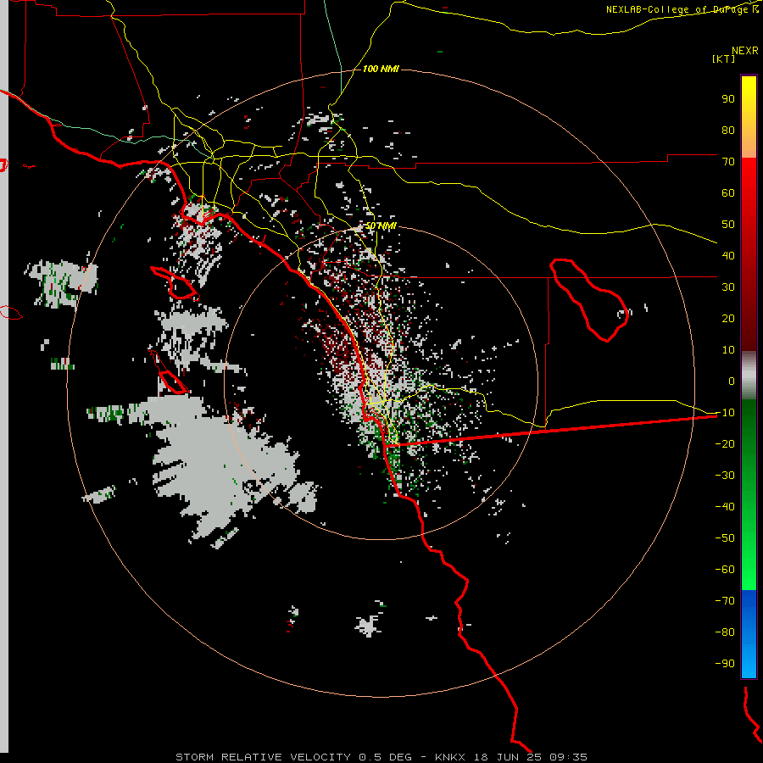The height and width of the screenshot is (763, 763).
Task: Pick the -20 value on the velocity scale
Action: tap(725, 444)
